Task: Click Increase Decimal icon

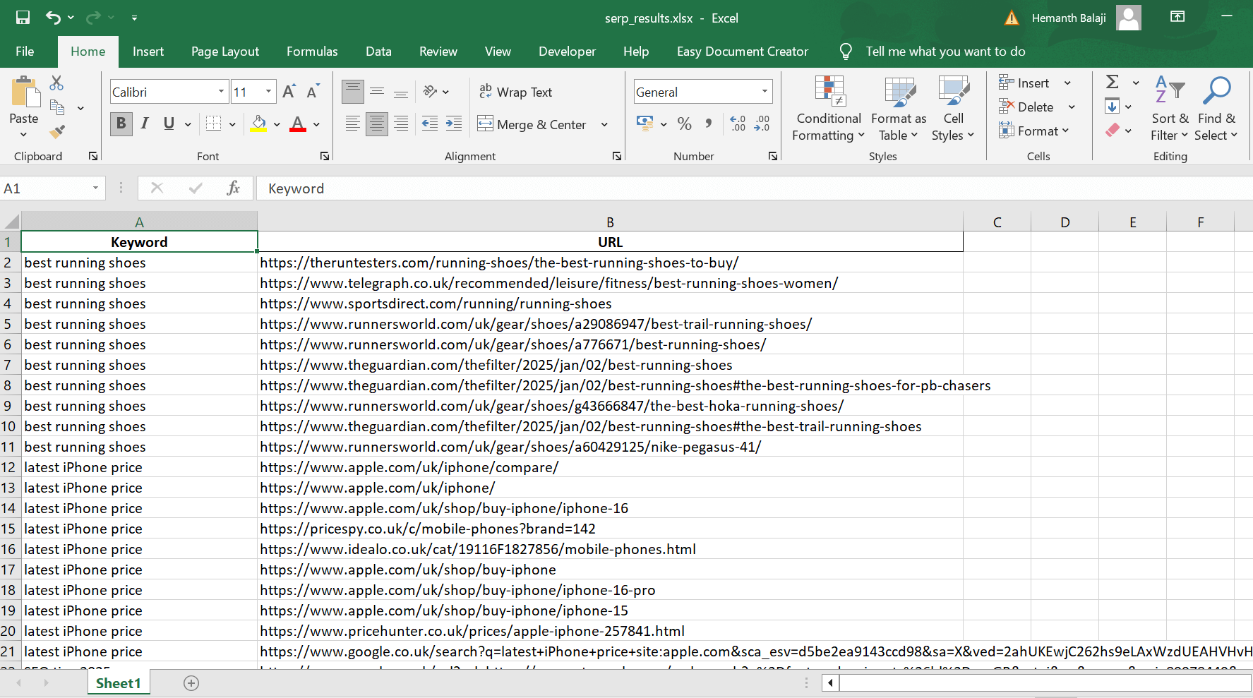Action: (x=738, y=124)
